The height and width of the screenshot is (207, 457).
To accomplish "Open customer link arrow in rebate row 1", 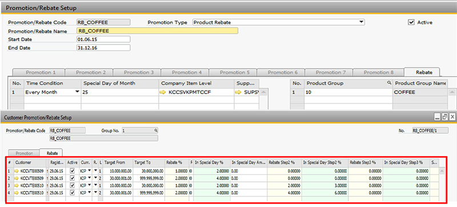I will pos(17,171).
